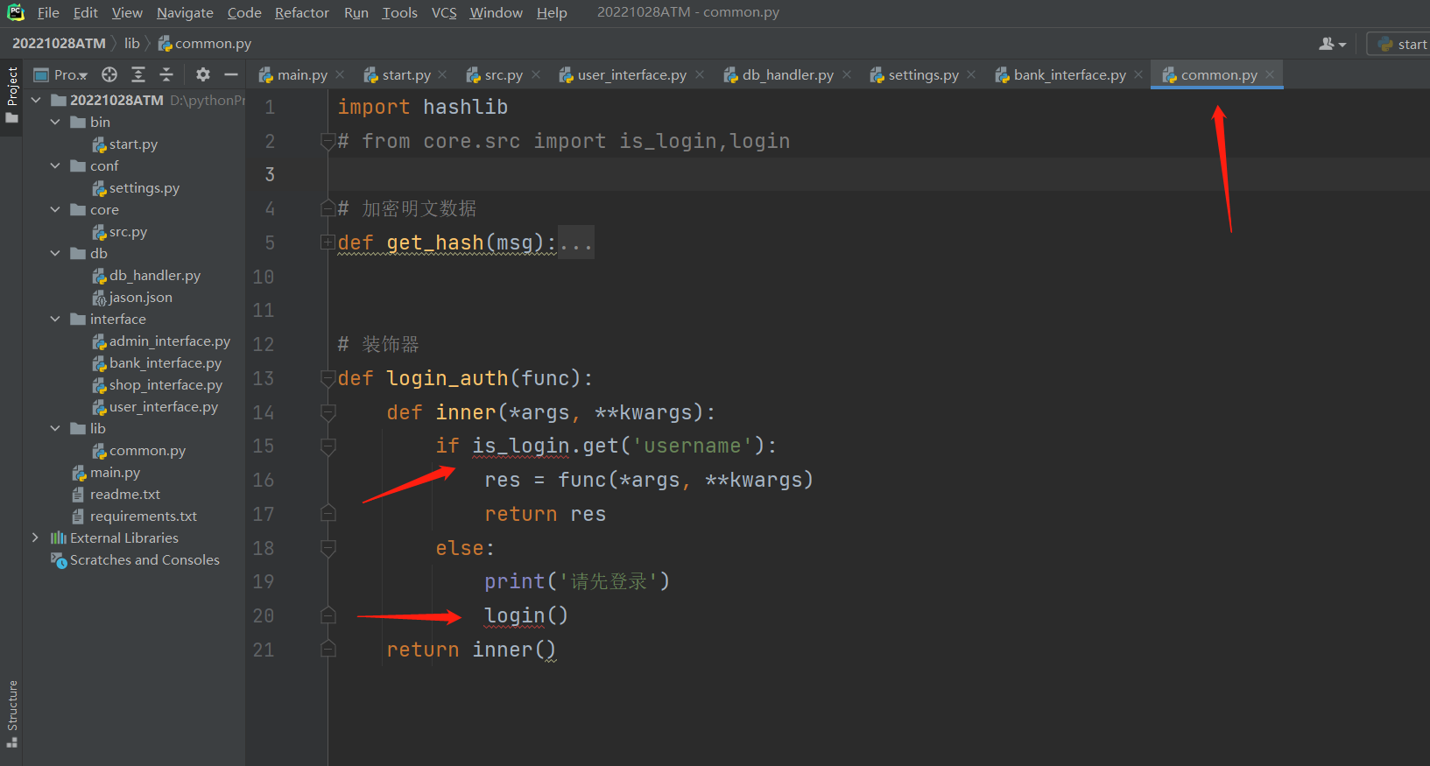The image size is (1430, 766).
Task: Close the bank_interface.py tab
Action: pos(1138,75)
